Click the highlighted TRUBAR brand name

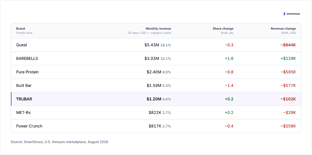[x=24, y=99]
